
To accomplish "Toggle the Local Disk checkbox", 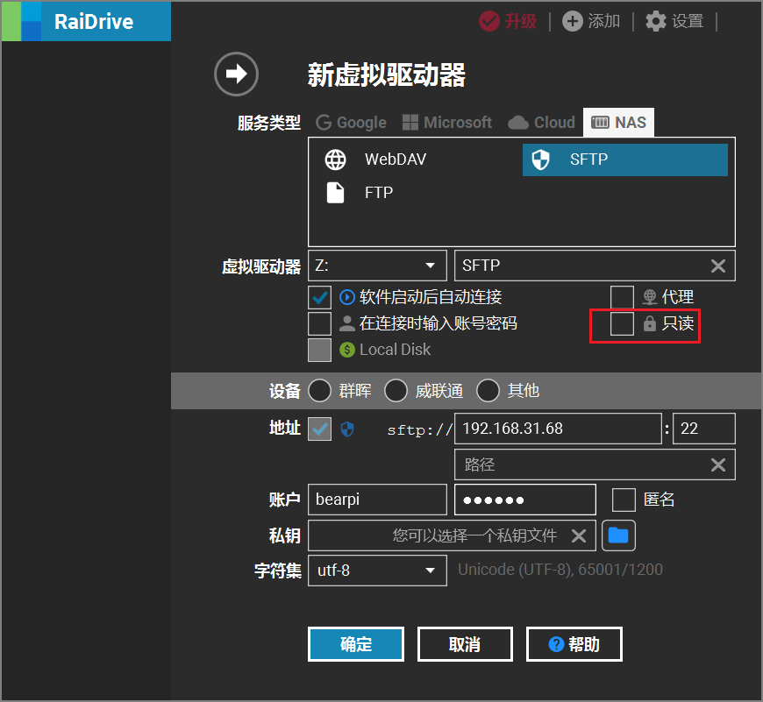I will click(320, 350).
